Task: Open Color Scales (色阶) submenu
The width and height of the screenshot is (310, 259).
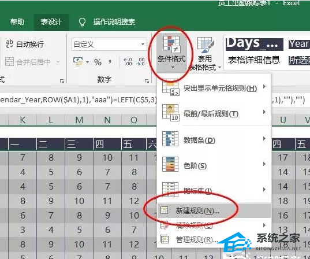Action: pos(214,165)
